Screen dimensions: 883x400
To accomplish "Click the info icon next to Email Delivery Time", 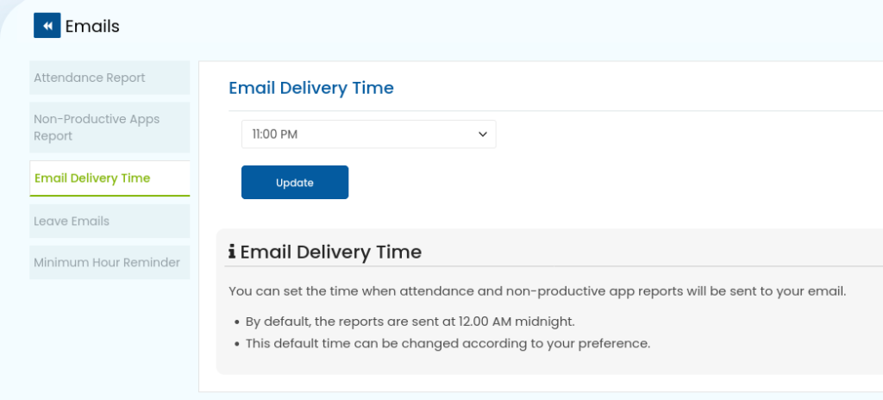I will (232, 251).
